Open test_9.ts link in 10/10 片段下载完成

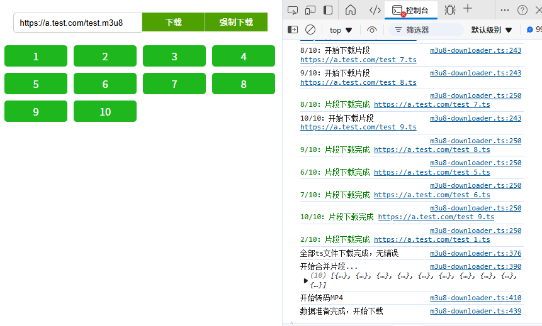click(x=436, y=217)
